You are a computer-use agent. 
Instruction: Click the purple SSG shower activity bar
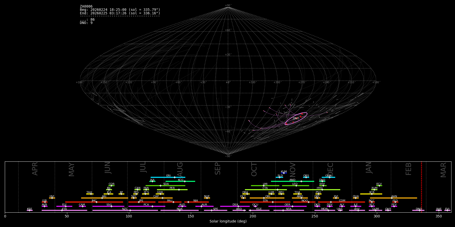click(108, 206)
